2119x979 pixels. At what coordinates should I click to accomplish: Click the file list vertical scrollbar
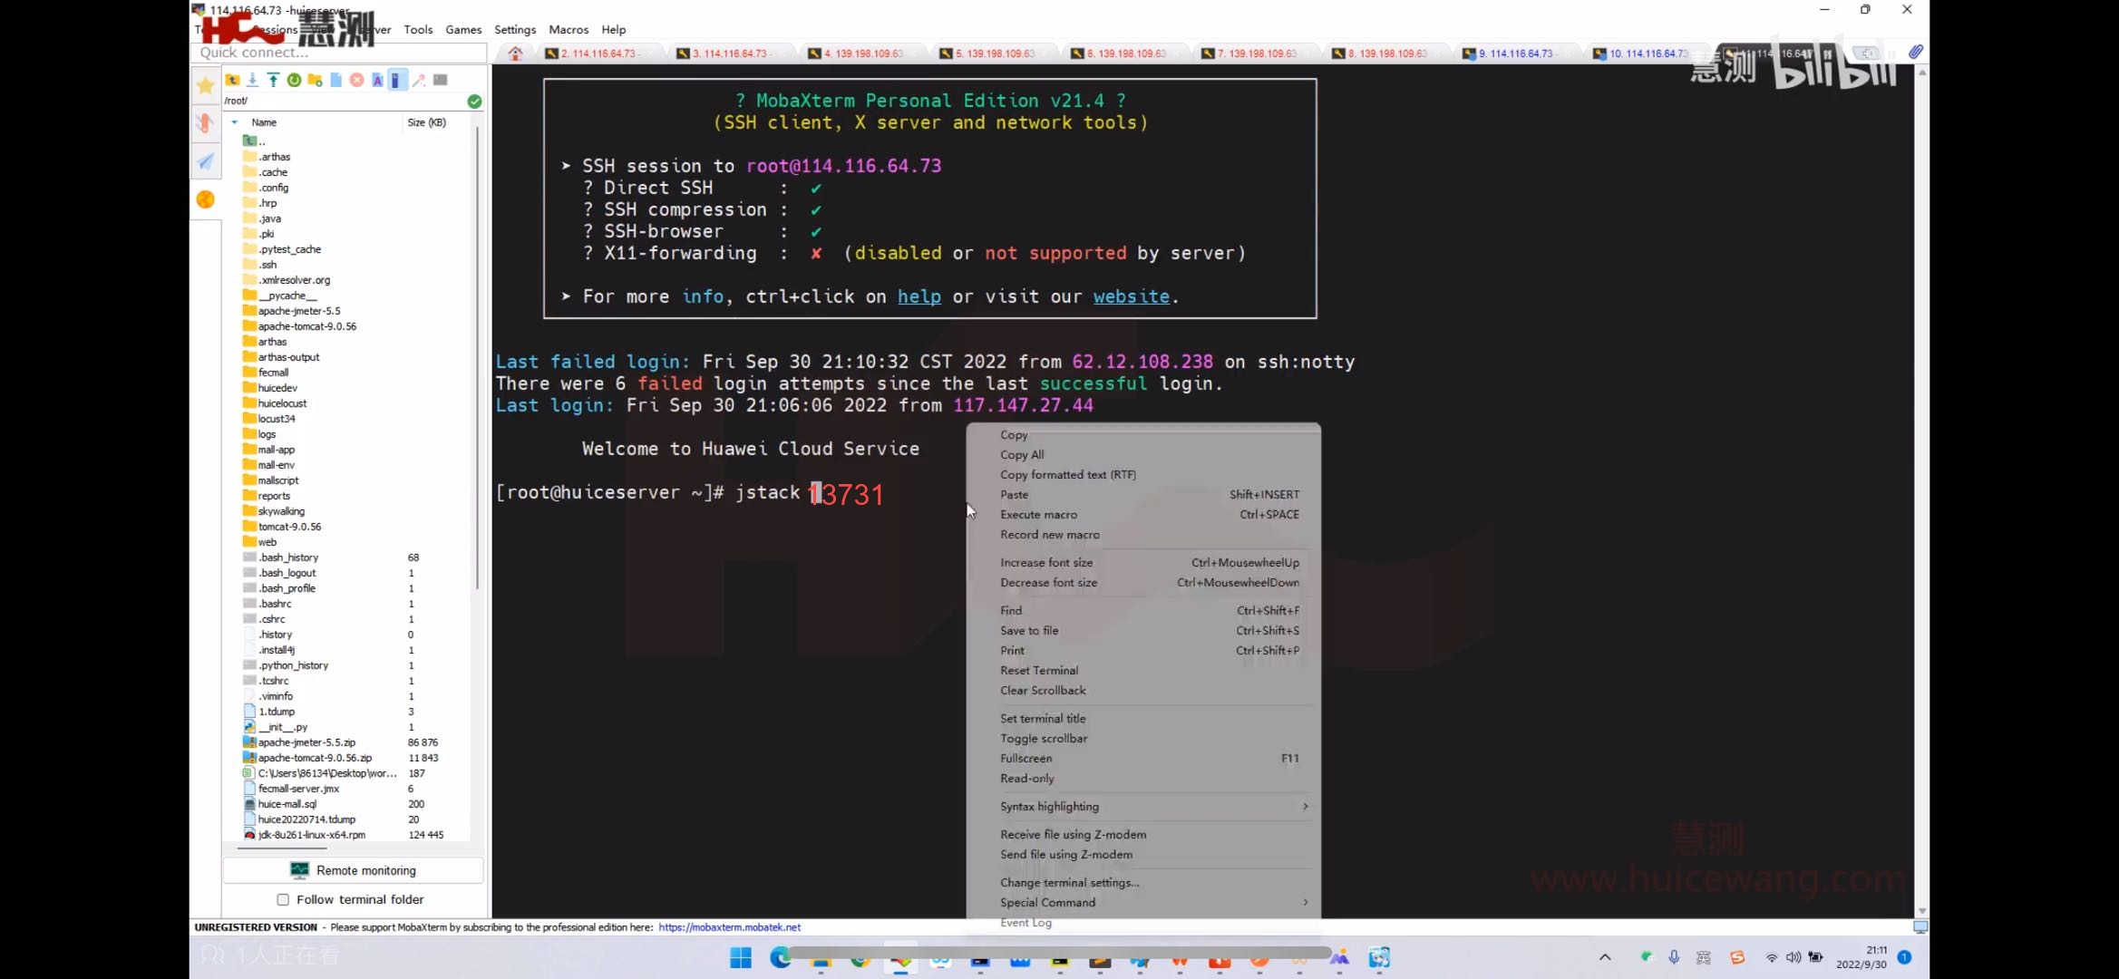click(x=477, y=363)
